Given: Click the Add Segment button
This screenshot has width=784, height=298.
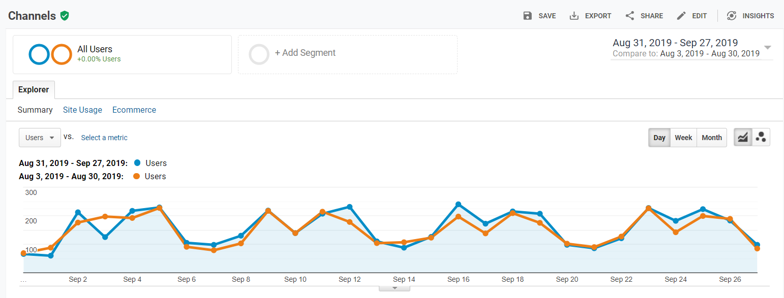Looking at the screenshot, I should [x=305, y=53].
